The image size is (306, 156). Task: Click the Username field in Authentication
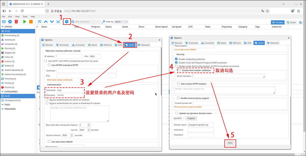click(x=70, y=90)
